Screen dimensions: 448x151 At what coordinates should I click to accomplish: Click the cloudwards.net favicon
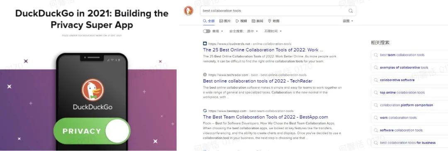click(x=205, y=44)
